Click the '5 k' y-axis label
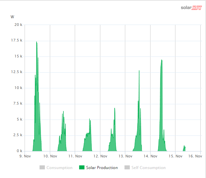Screen dimensions: 206x178 click(20, 120)
